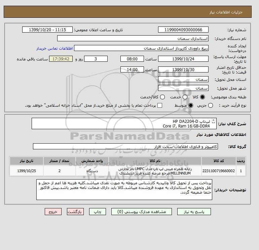This screenshot has height=250, width=259.
Task: Select the جزیی purchase type radio
Action: (x=211, y=105)
